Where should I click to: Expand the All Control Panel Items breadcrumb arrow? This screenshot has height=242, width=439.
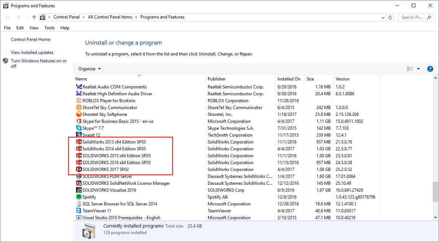click(x=136, y=17)
